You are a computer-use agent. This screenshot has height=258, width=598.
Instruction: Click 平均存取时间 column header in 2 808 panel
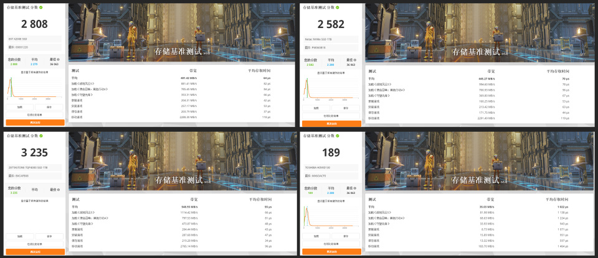[260, 70]
